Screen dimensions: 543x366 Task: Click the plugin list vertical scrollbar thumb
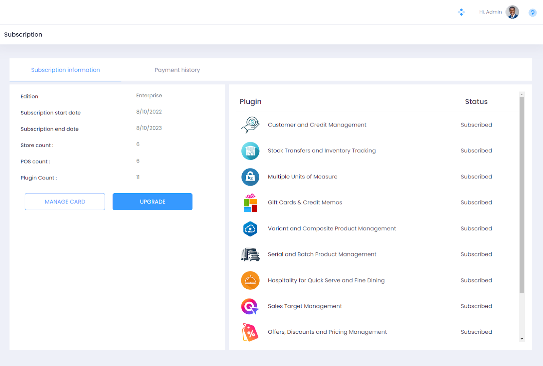pyautogui.click(x=522, y=195)
